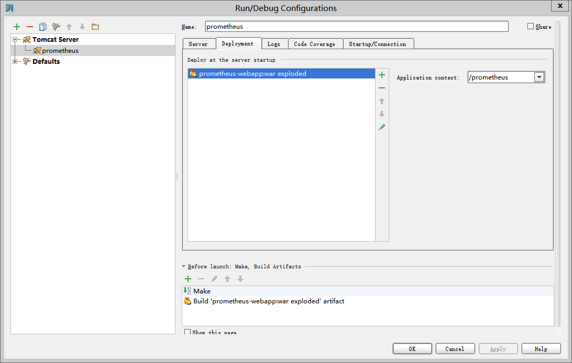
Task: Add a new configuration with green plus
Action: [17, 27]
